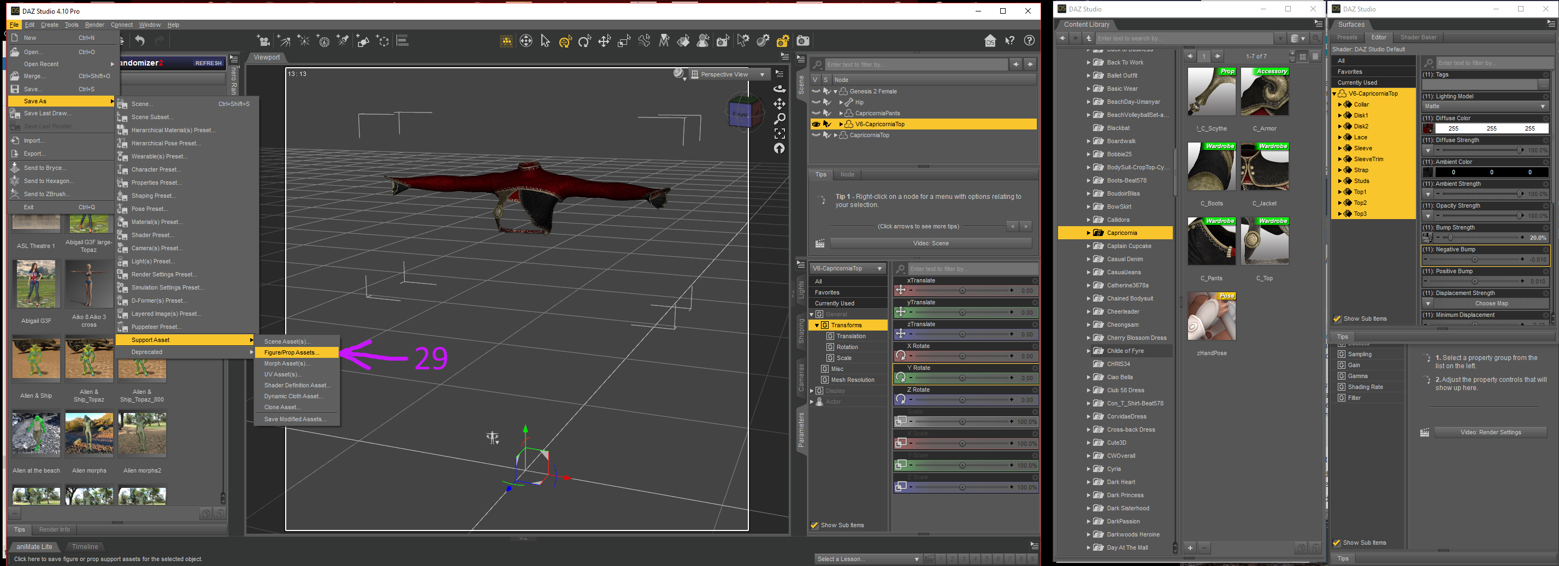Choose Figure/Prop Assets menu entry
Image resolution: width=1559 pixels, height=566 pixels.
click(x=292, y=352)
